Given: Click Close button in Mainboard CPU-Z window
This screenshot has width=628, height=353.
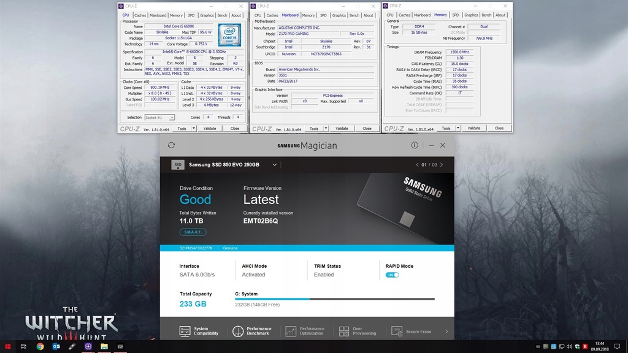Looking at the screenshot, I should coord(367,129).
